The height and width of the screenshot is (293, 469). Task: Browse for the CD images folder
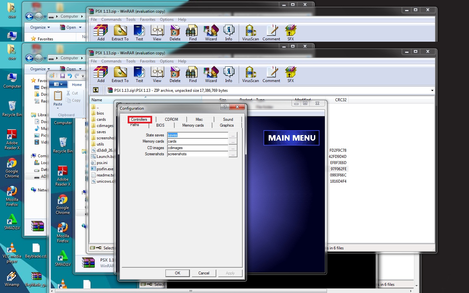(x=233, y=148)
